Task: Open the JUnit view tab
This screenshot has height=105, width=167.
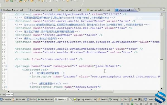Action: (x=124, y=99)
